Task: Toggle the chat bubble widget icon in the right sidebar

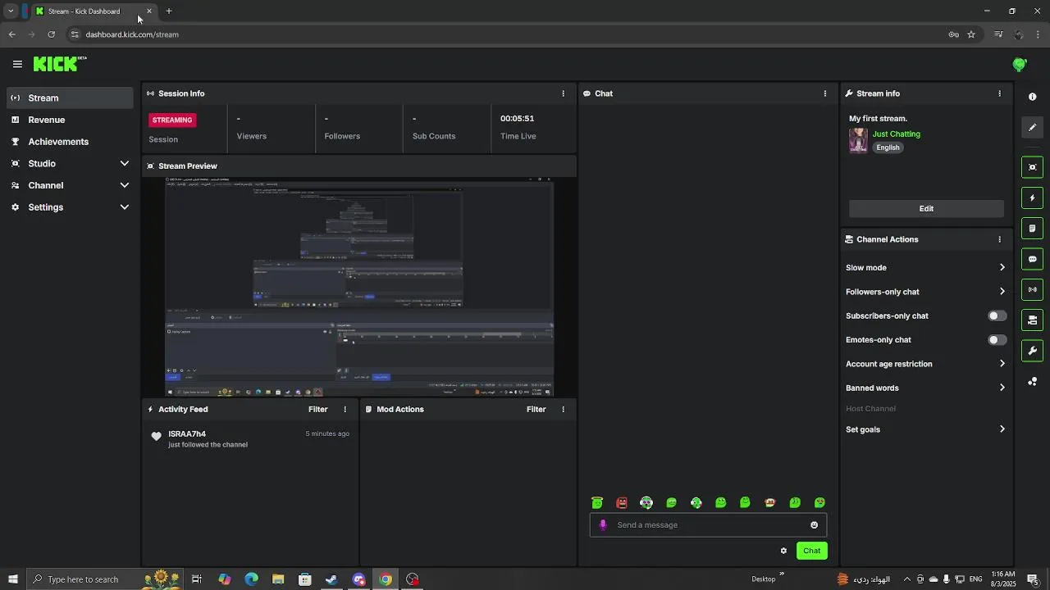Action: [1032, 259]
